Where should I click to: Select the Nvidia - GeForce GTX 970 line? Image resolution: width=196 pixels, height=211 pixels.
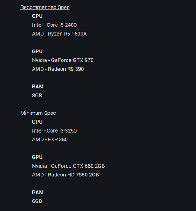[63, 60]
